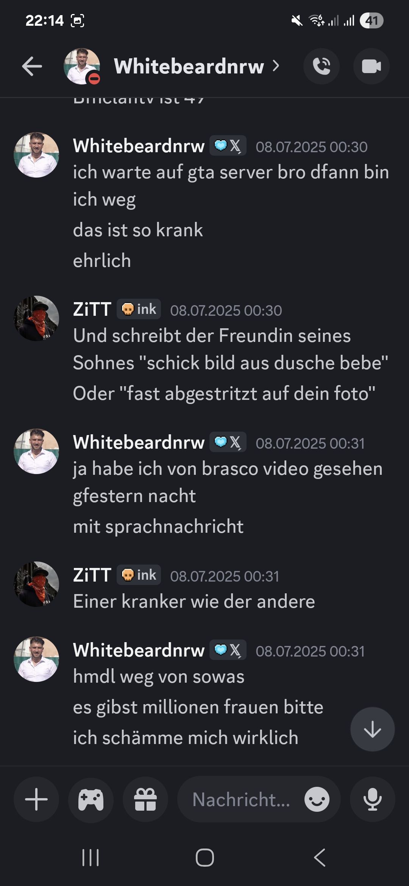Go back using the header arrow
Viewport: 409px width, 886px height.
32,67
